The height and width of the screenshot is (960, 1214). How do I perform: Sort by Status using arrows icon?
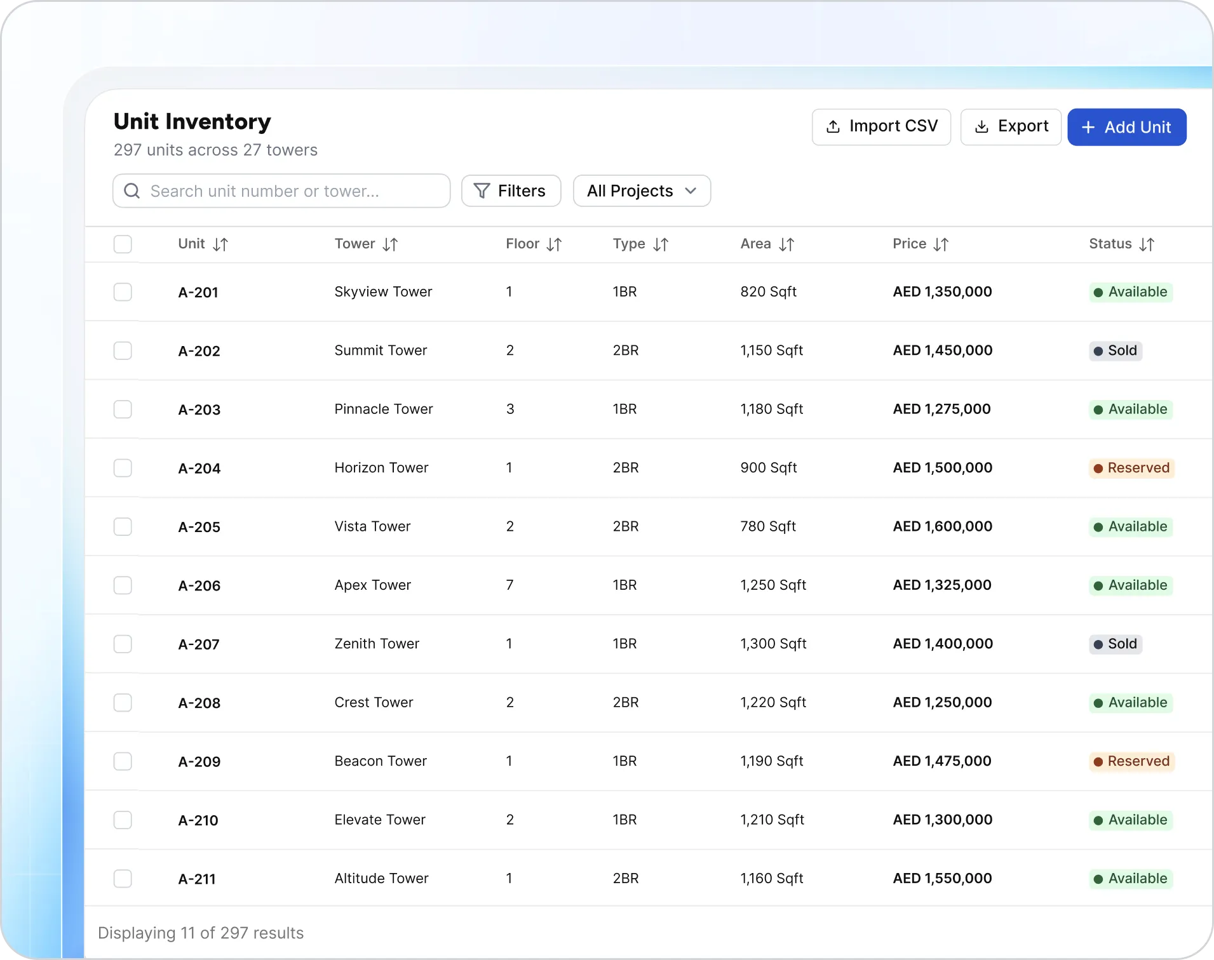coord(1147,244)
